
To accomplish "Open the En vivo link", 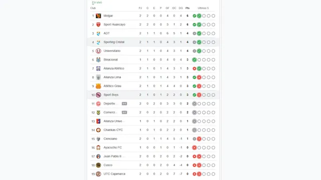I will tap(97, 2).
